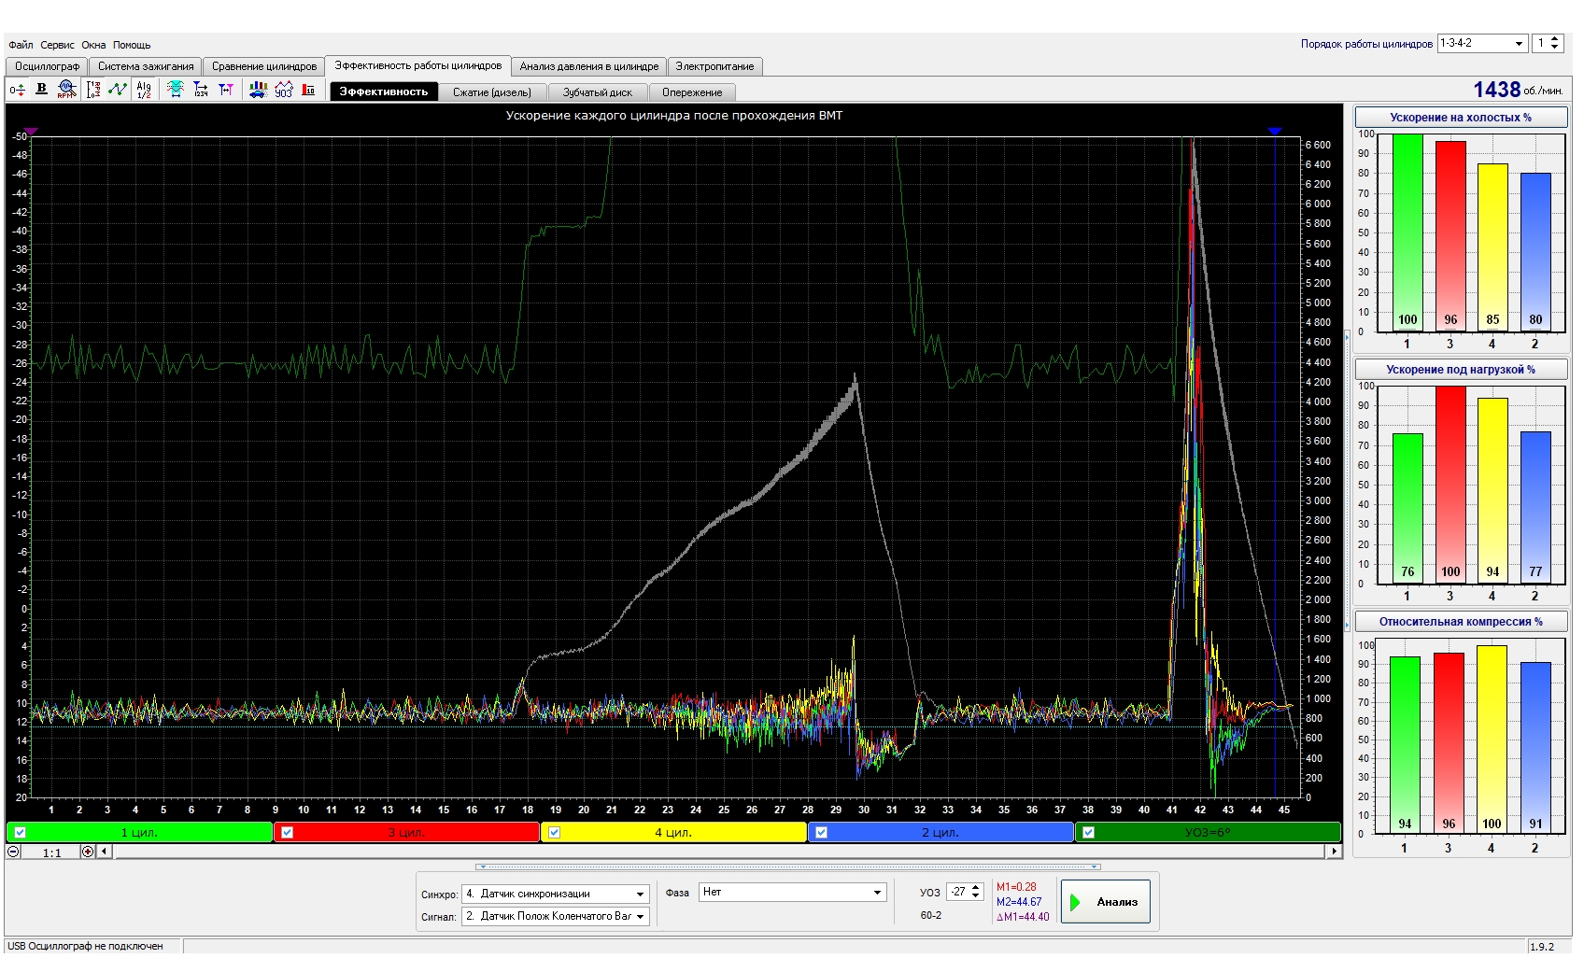Select the Эффективность sub-tab
1584x958 pixels.
click(384, 92)
